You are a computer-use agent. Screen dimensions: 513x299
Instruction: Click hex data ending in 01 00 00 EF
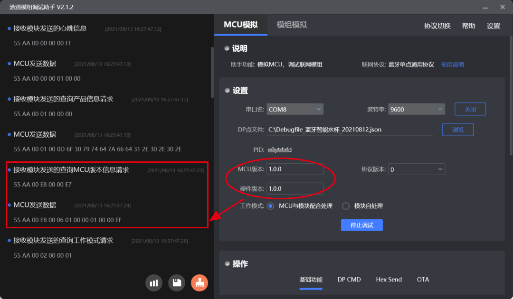click(x=67, y=220)
